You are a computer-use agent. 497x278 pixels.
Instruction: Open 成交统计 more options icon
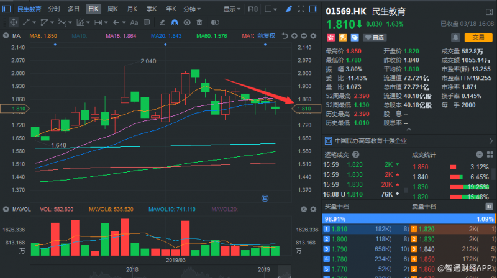pos(480,155)
